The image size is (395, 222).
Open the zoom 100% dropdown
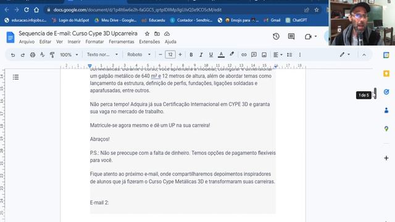click(69, 55)
